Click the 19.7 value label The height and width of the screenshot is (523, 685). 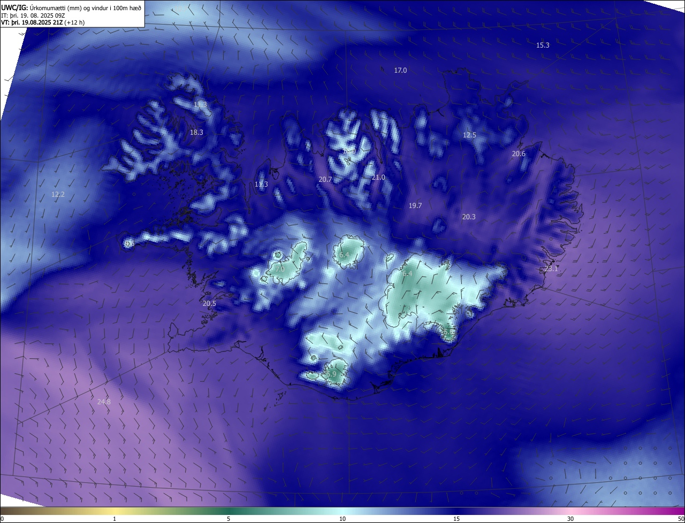(x=415, y=206)
